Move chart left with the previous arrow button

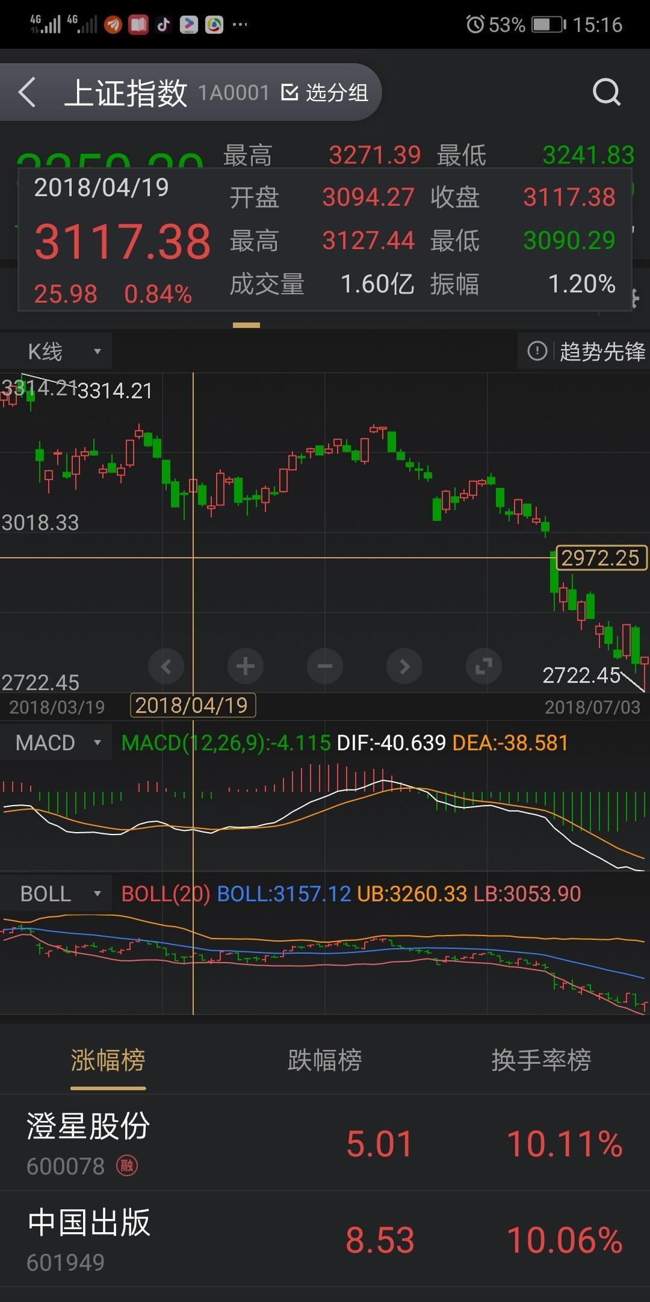click(x=166, y=666)
